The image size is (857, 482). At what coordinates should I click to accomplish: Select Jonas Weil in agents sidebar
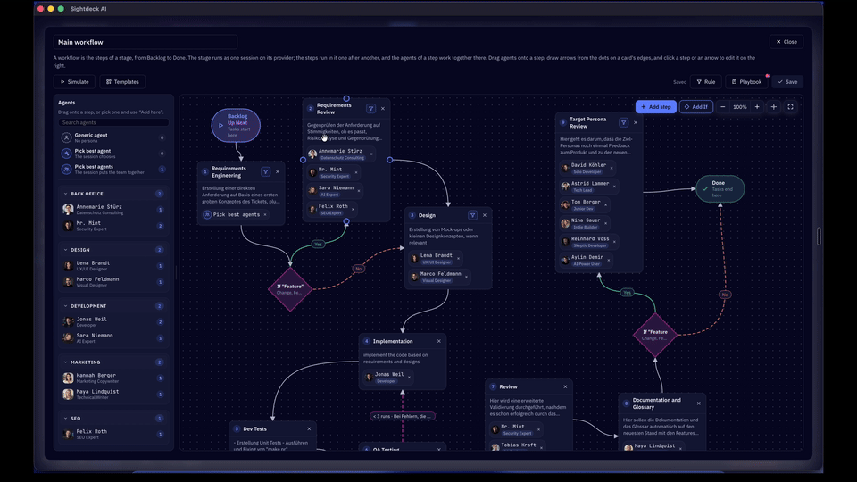(113, 322)
